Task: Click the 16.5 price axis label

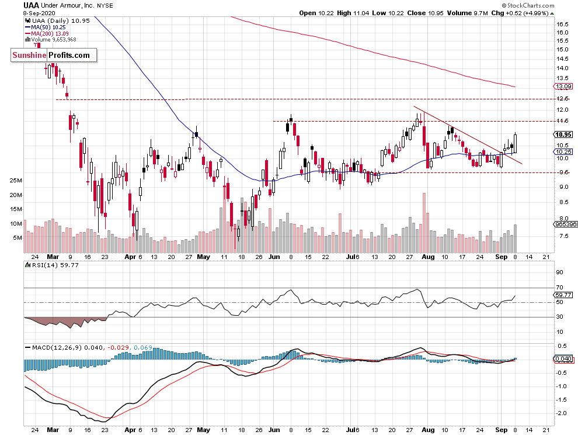Action: [562, 25]
